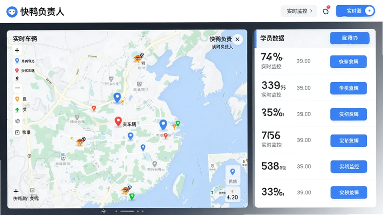The image size is (383, 215).
Task: Click the blue button in the 35% row
Action: click(x=349, y=114)
